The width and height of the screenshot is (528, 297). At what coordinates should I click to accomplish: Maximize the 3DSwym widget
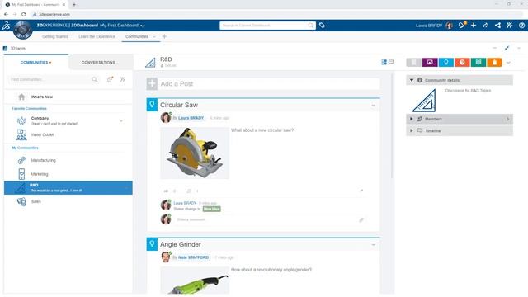[507, 48]
